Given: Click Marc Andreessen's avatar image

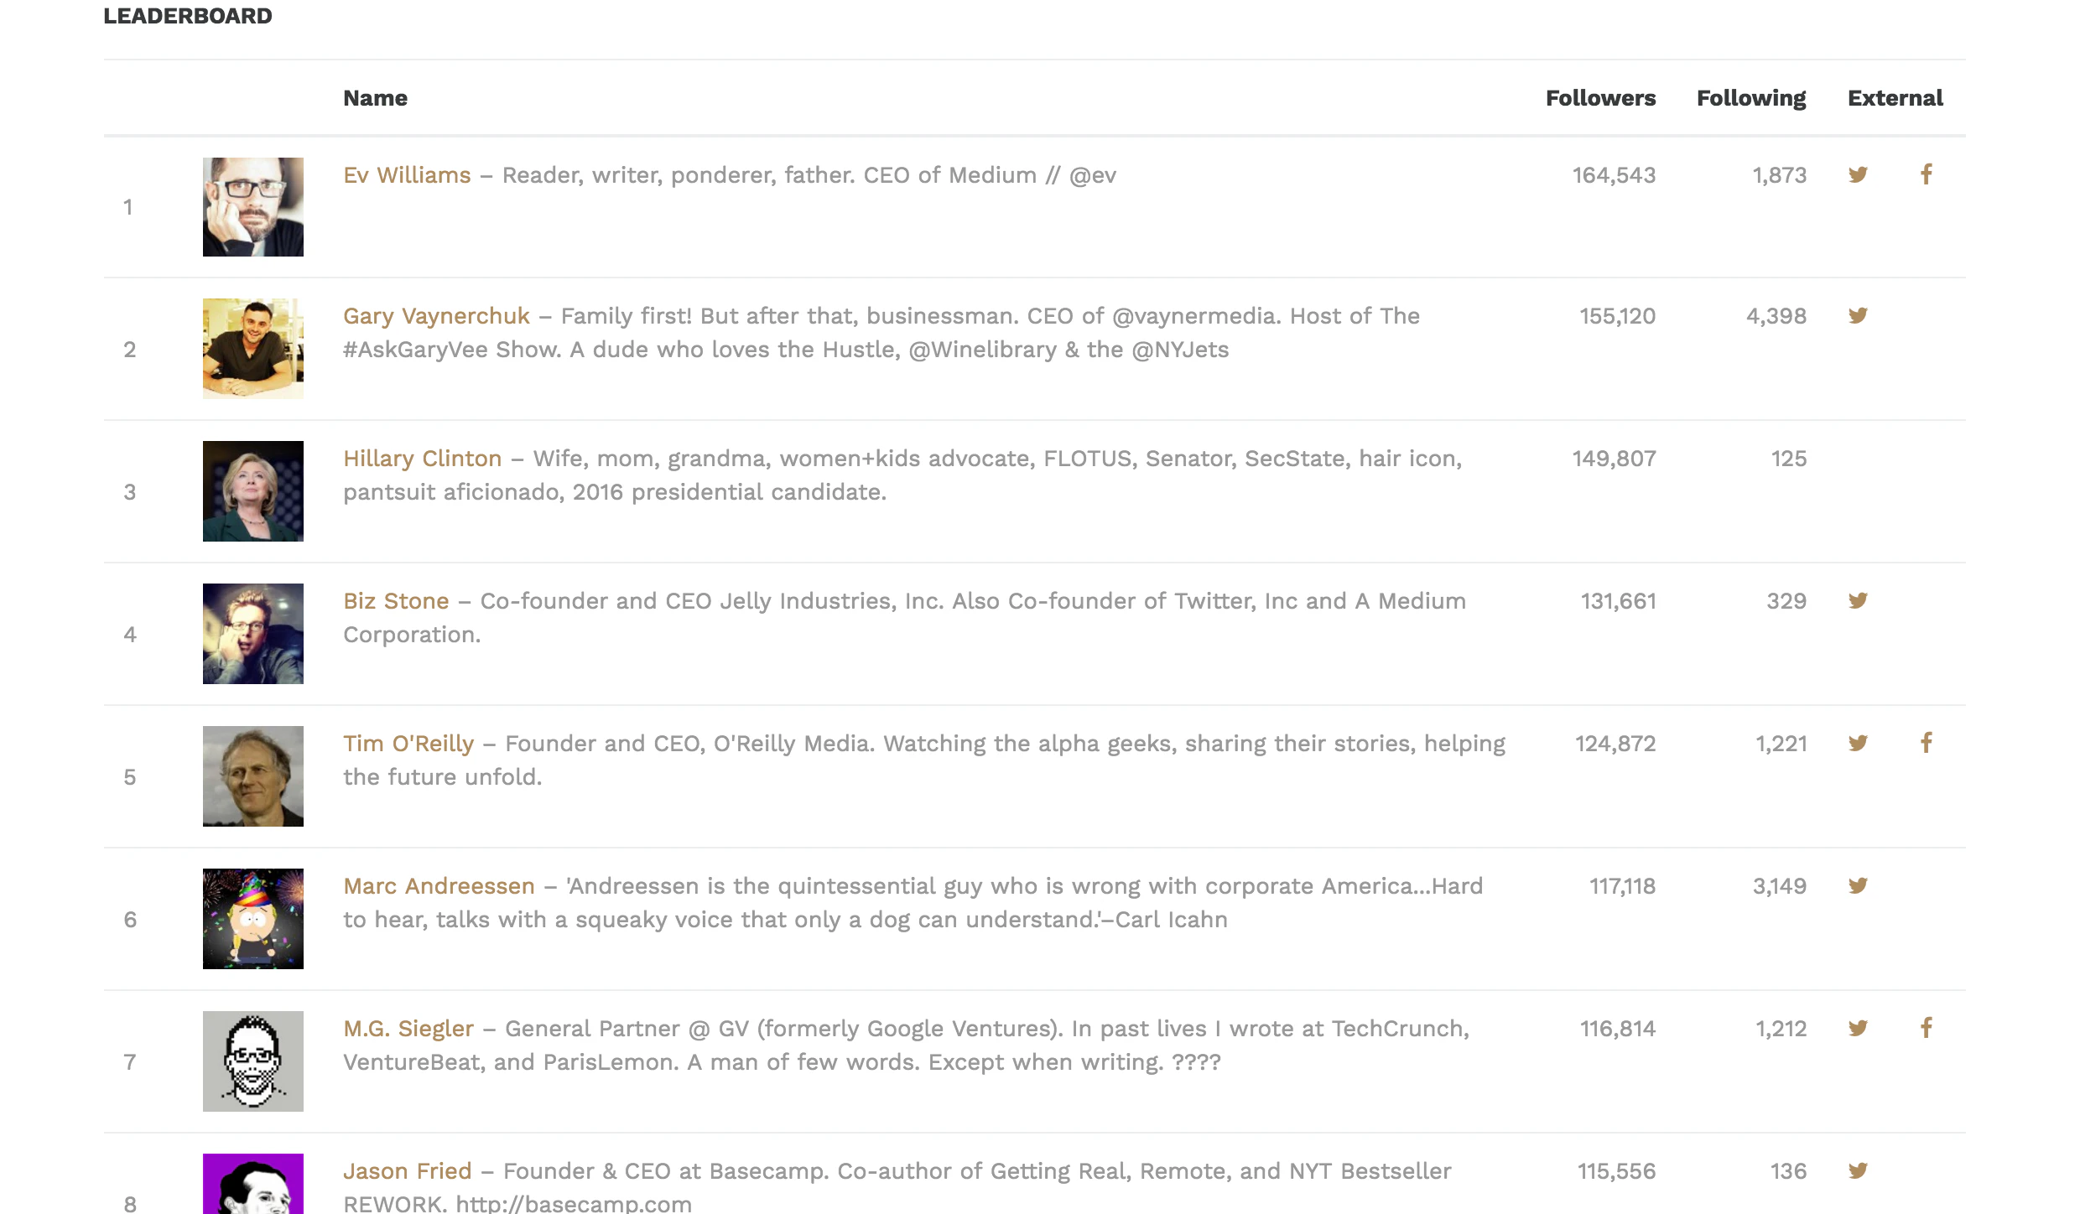Looking at the screenshot, I should click(252, 919).
